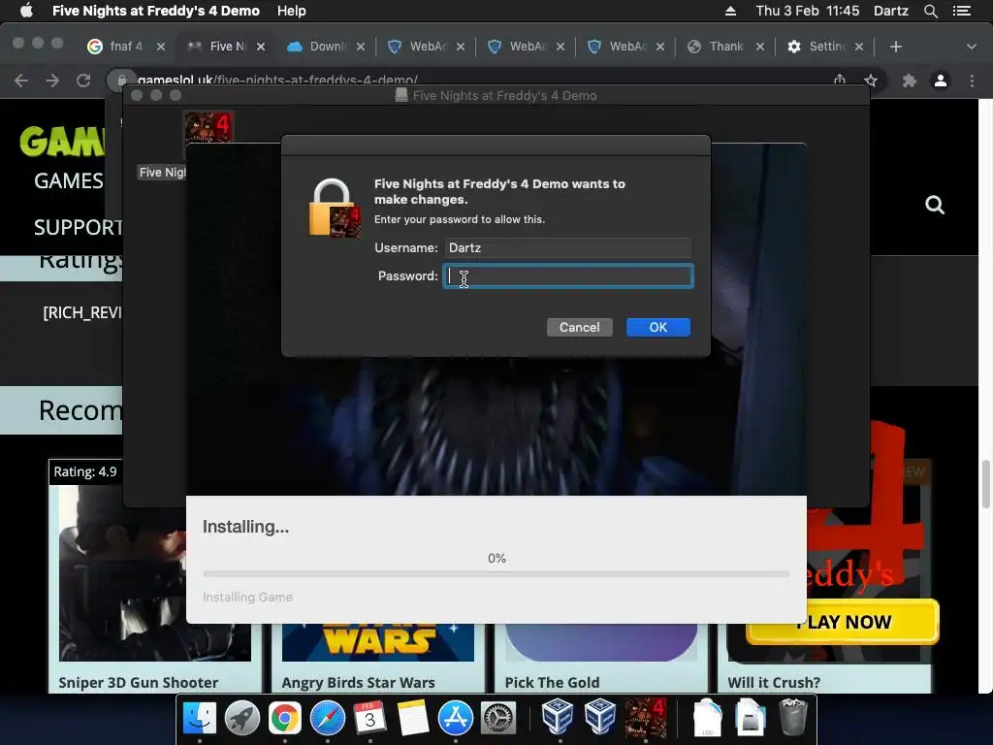The image size is (993, 745).
Task: Open Control Center list icon in the menu bar
Action: (x=962, y=11)
